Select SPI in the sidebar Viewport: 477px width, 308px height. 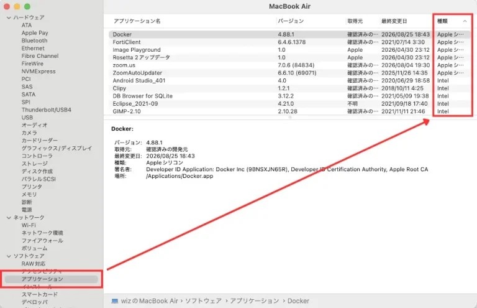(x=25, y=102)
